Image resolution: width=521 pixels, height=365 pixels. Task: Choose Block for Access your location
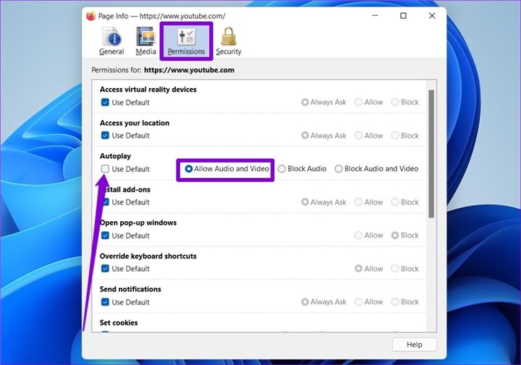(x=395, y=135)
